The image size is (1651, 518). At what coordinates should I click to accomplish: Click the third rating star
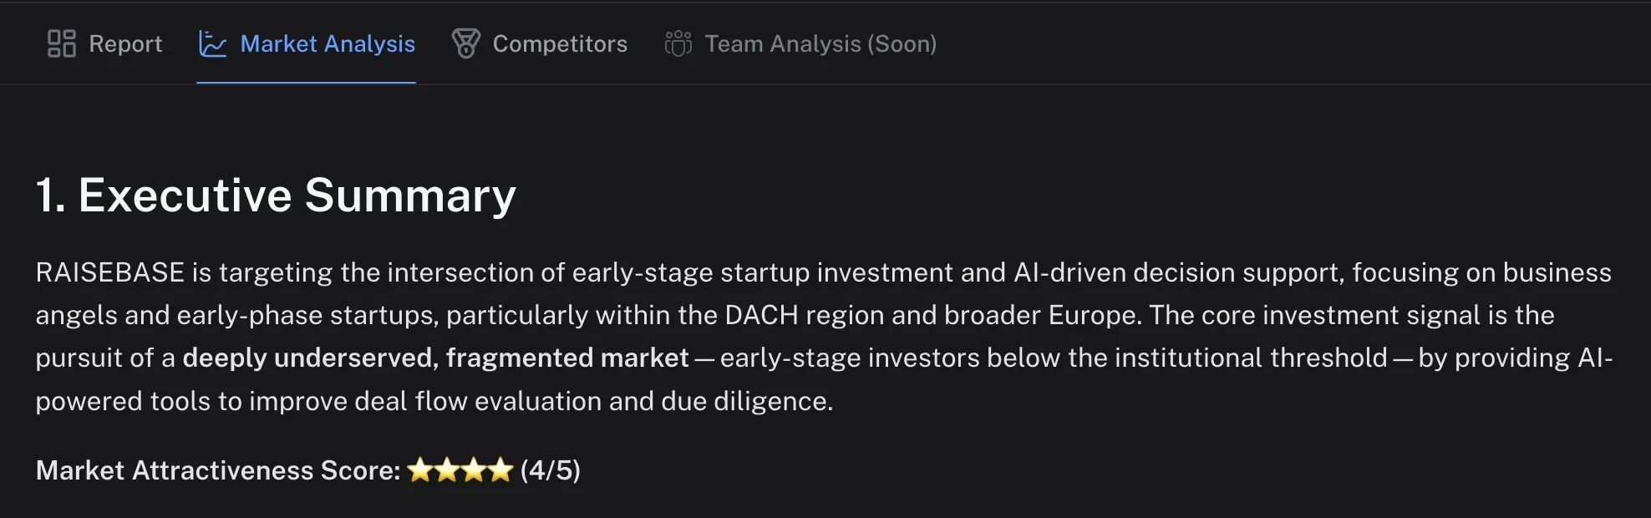point(474,470)
